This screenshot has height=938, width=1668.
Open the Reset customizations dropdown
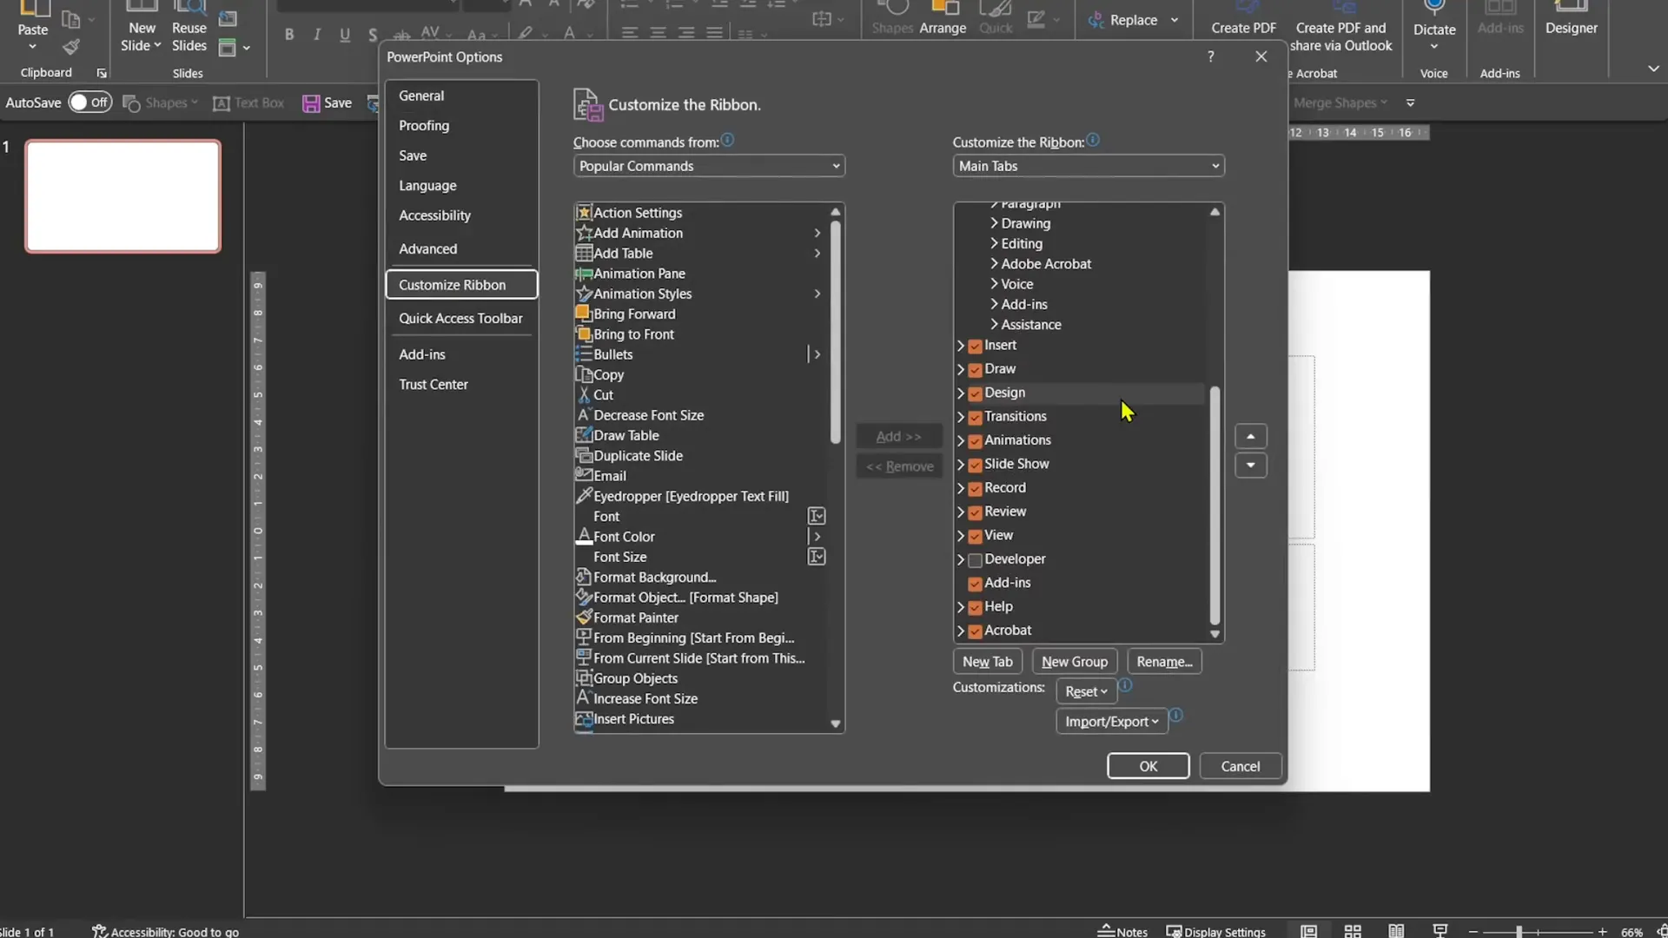(x=1086, y=691)
